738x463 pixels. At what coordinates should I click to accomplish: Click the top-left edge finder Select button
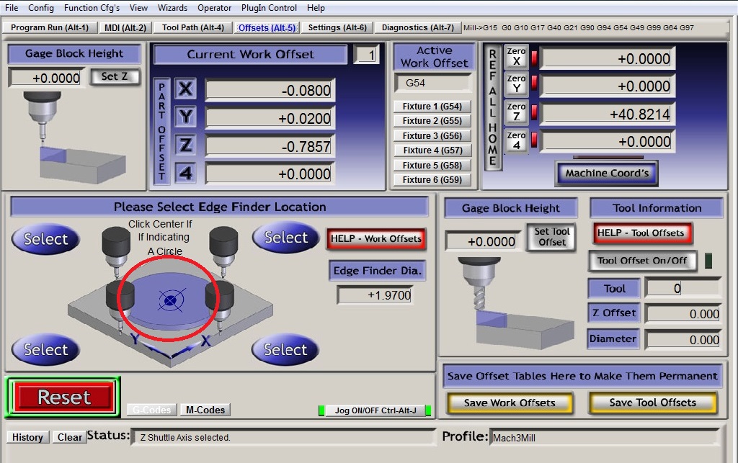pyautogui.click(x=45, y=239)
